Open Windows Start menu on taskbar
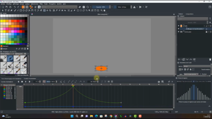The image size is (212, 119). (72, 116)
